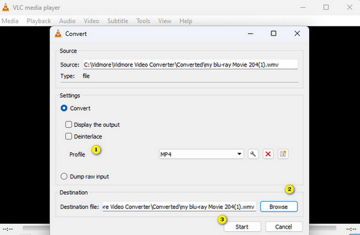
Task: Create a new profile icon
Action: coord(282,154)
